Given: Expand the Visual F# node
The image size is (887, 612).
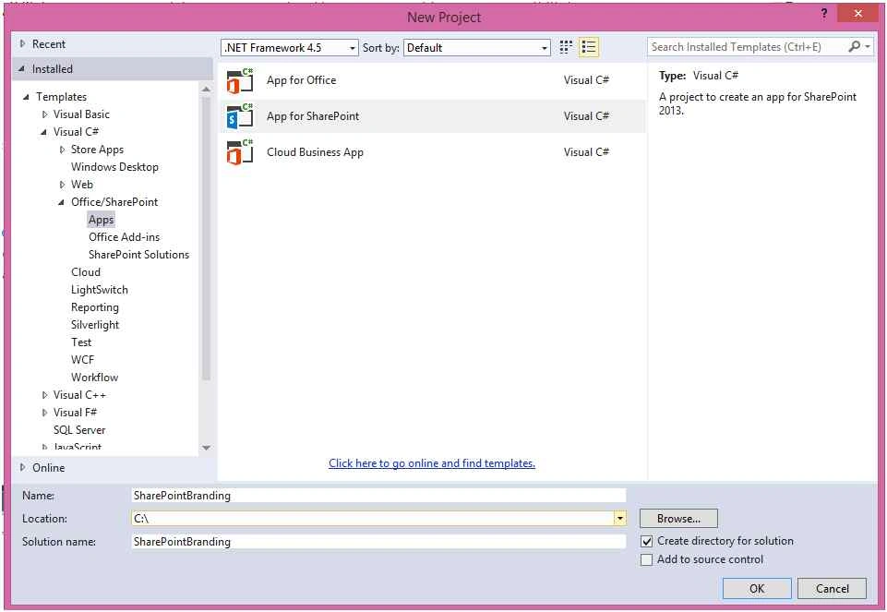Looking at the screenshot, I should pyautogui.click(x=44, y=413).
